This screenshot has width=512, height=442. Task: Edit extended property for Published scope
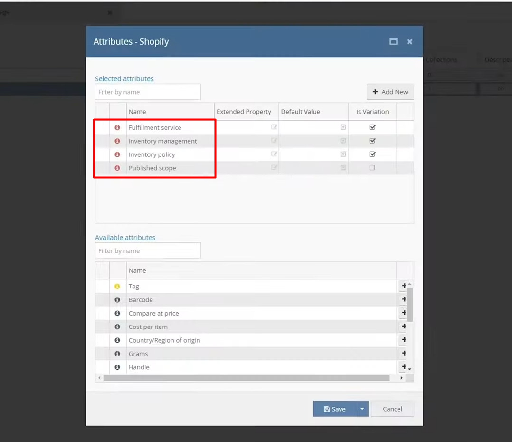275,167
